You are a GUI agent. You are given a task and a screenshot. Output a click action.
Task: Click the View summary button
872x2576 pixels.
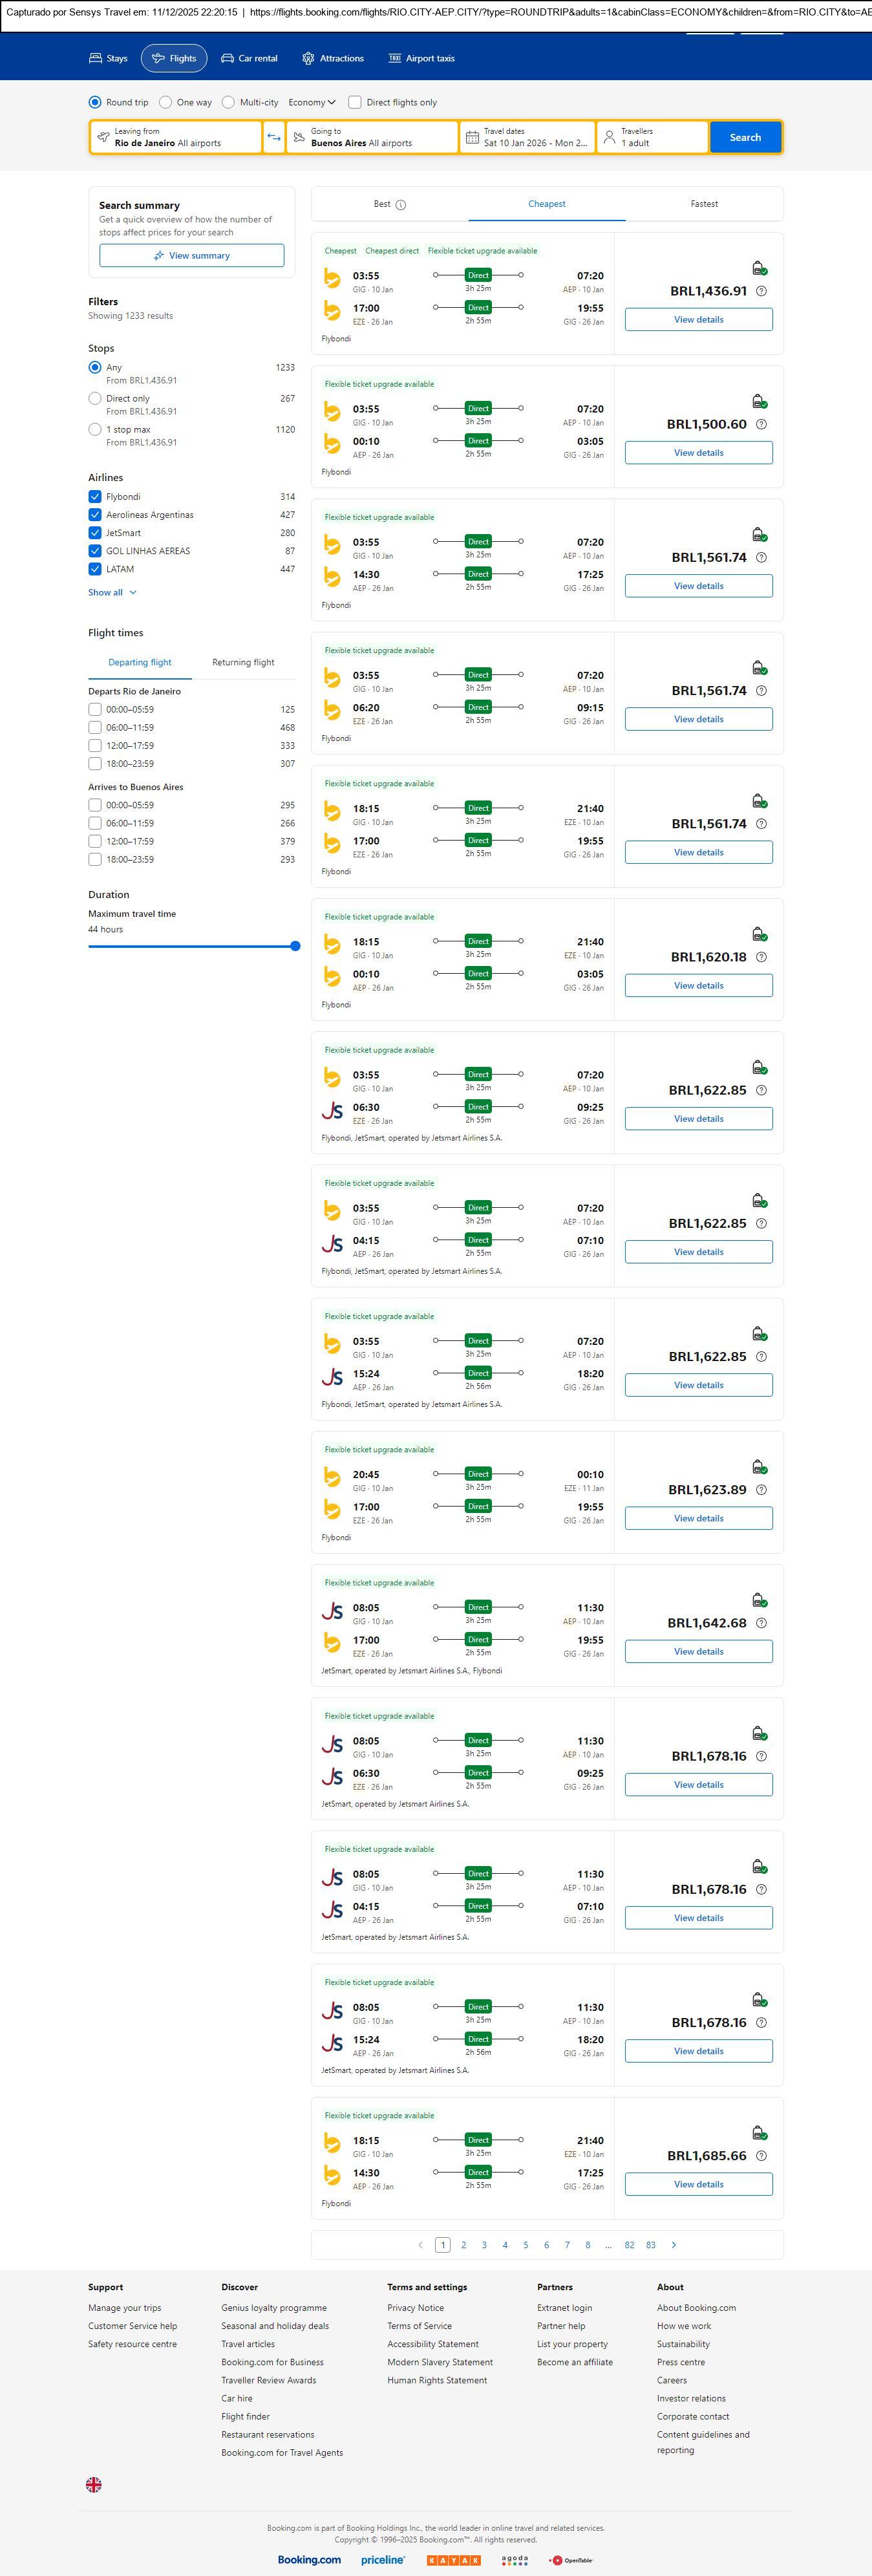click(x=191, y=256)
